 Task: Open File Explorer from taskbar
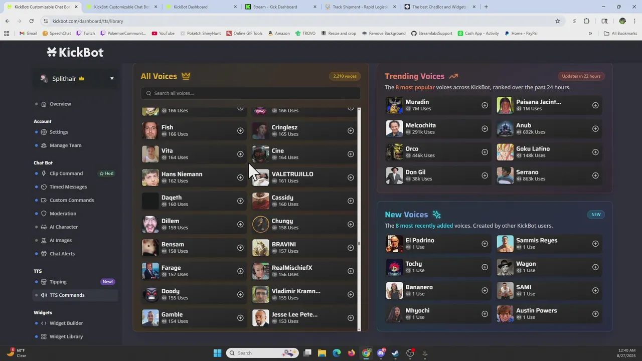[x=322, y=353]
